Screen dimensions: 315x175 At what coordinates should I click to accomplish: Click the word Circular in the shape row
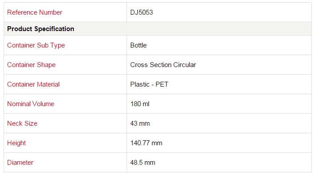[x=185, y=65]
